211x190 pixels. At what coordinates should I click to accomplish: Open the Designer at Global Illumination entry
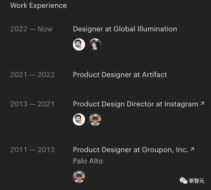(x=125, y=29)
